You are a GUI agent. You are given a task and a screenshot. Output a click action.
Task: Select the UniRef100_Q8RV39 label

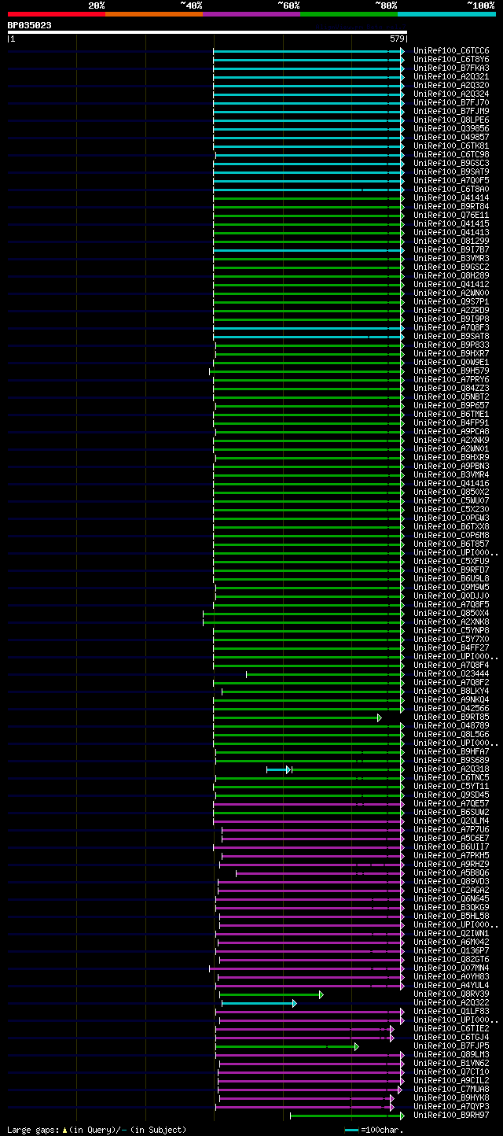(x=450, y=994)
